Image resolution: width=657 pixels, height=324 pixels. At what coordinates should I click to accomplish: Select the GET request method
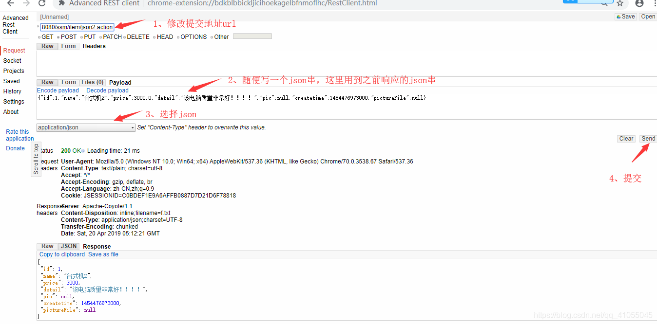41,36
